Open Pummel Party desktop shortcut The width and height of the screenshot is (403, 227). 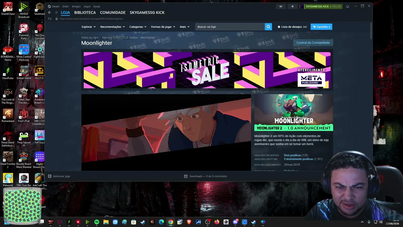(x=24, y=32)
